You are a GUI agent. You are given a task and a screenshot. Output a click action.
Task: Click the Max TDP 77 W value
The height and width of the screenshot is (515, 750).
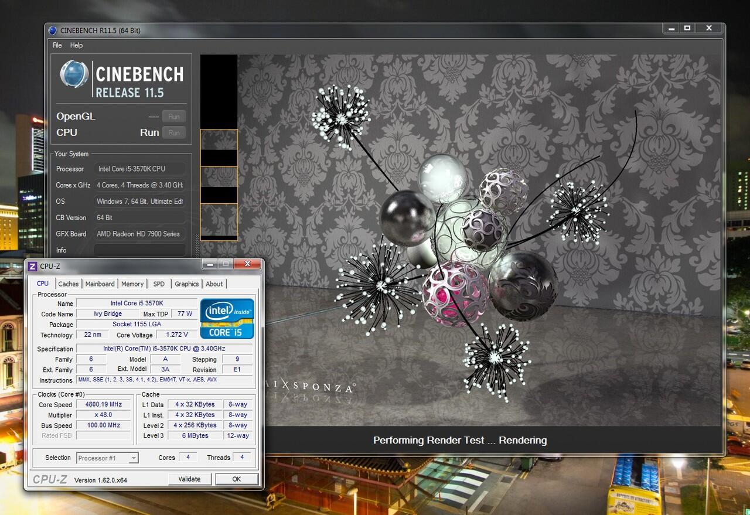[x=185, y=314]
